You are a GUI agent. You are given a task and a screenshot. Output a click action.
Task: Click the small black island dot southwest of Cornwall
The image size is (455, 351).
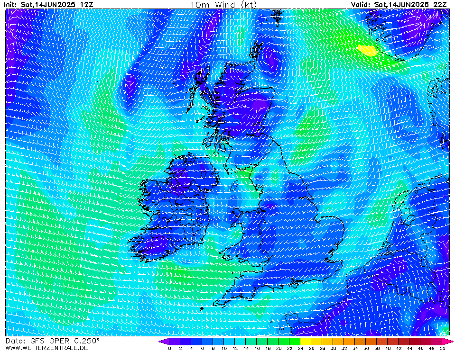pos(202,309)
